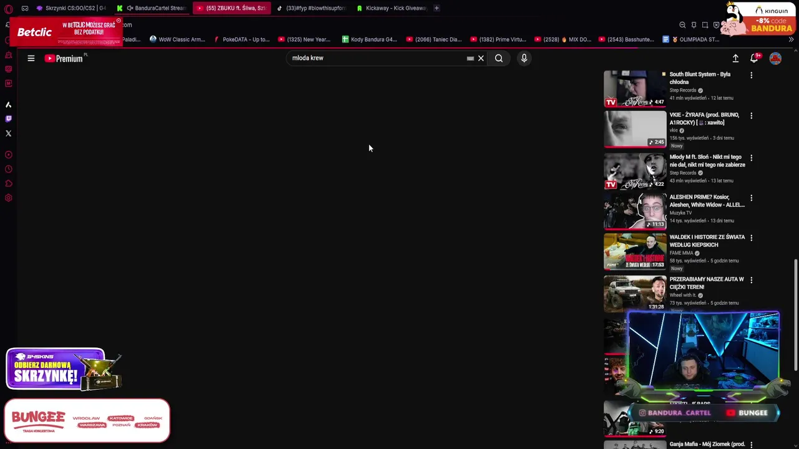
Task: Open a new browser tab
Action: (436, 8)
